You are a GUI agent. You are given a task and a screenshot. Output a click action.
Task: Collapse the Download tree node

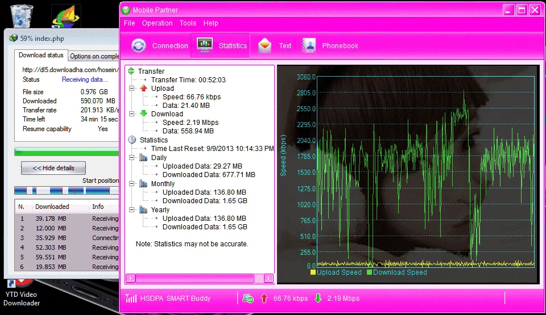[x=131, y=114]
